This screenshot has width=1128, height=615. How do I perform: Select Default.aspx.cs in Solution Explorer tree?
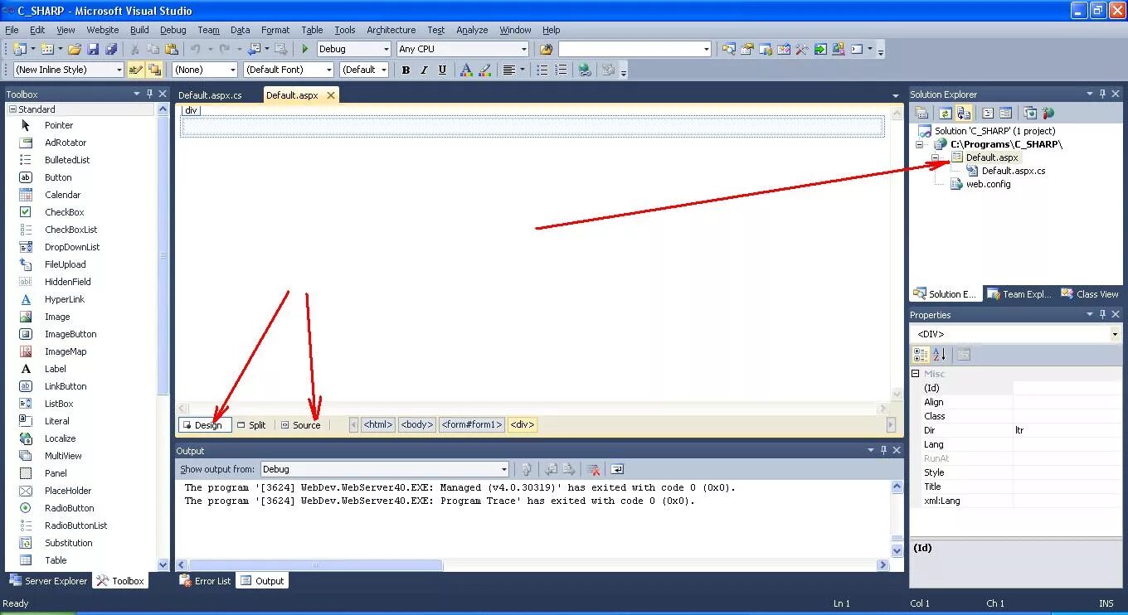click(x=1014, y=171)
